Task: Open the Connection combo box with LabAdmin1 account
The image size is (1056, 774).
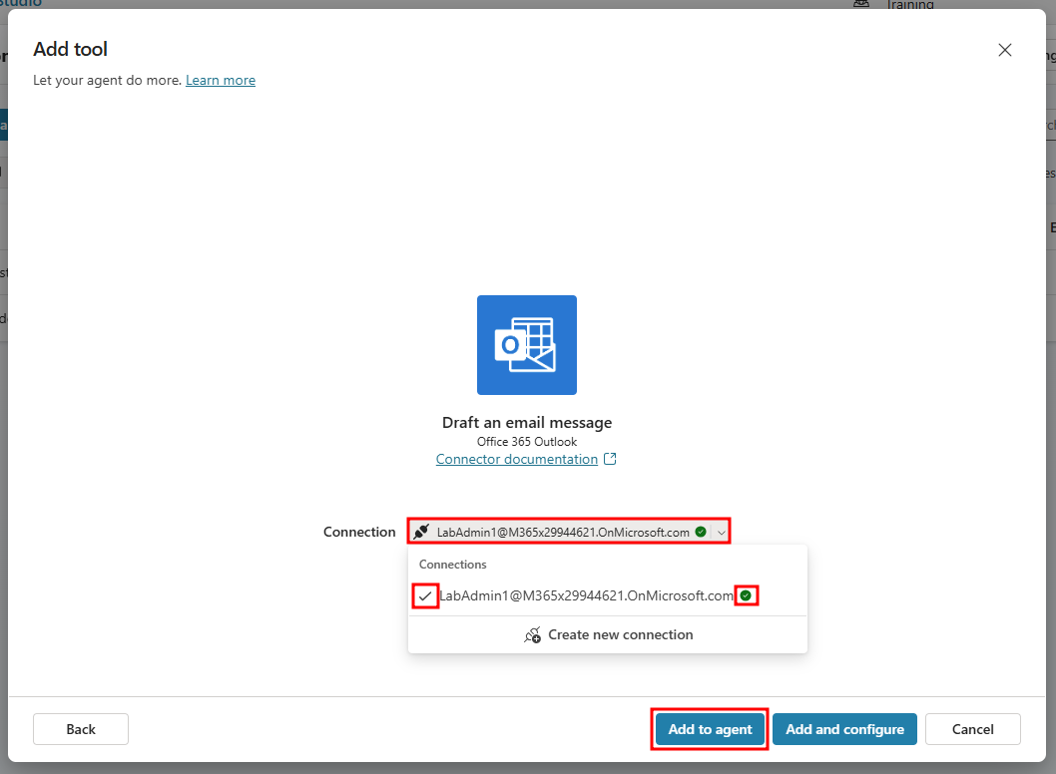Action: point(569,532)
